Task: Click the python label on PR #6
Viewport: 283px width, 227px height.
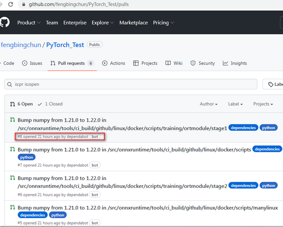Action: click(268, 186)
